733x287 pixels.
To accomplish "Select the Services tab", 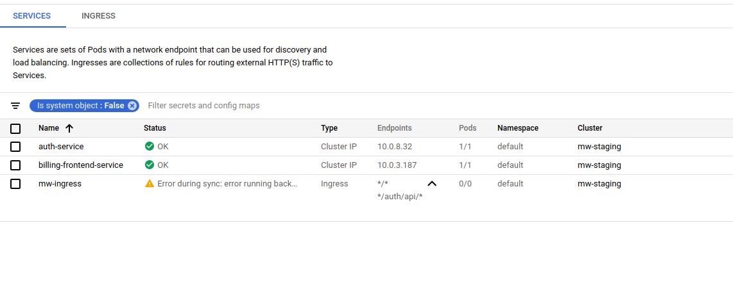I will pyautogui.click(x=31, y=16).
